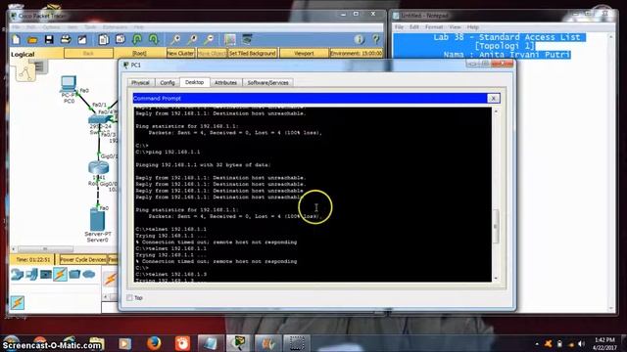Click the New Cluster button
Viewport: 627px width, 352px height.
point(180,53)
